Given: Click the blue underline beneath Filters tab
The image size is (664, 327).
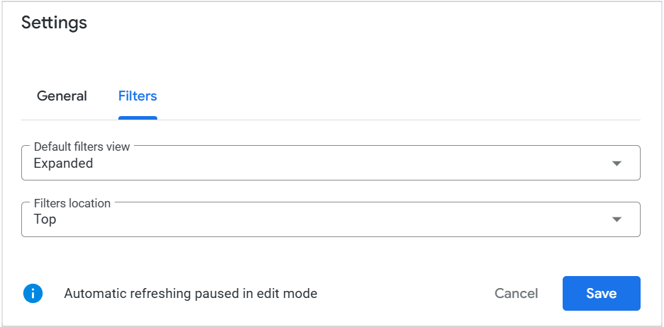Looking at the screenshot, I should pos(137,117).
